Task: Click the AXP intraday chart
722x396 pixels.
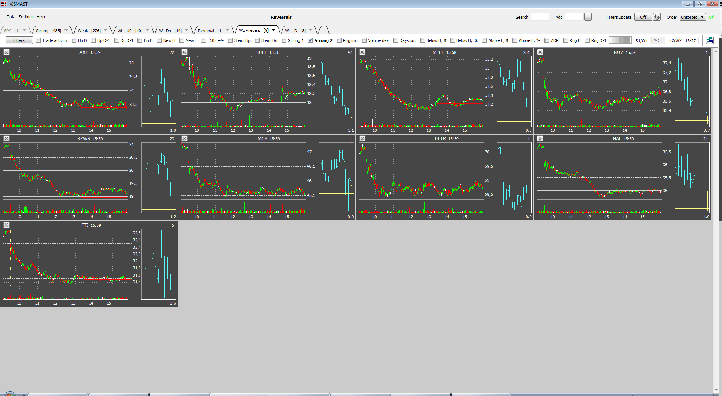Action: [66, 92]
